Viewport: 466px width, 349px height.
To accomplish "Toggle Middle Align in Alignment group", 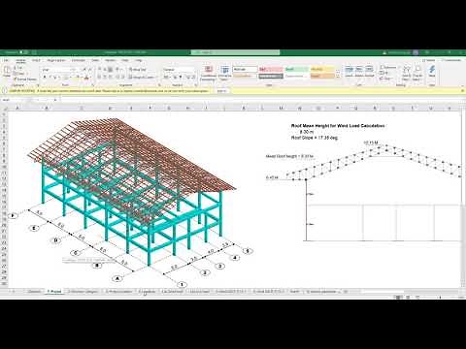I will [x=106, y=70].
